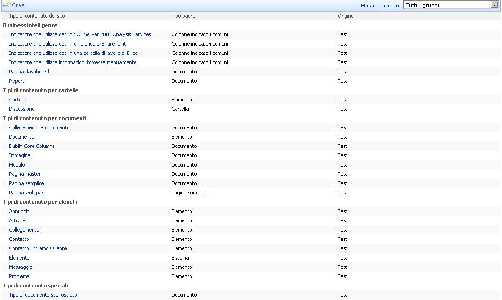Click Test origin in Dublin Core Columns row

(x=343, y=146)
